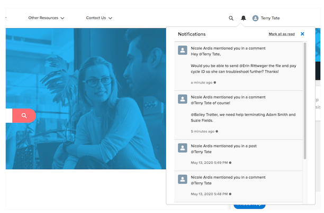Click unread dot next to '5 minutes ago'
The height and width of the screenshot is (213, 324).
(x=217, y=132)
